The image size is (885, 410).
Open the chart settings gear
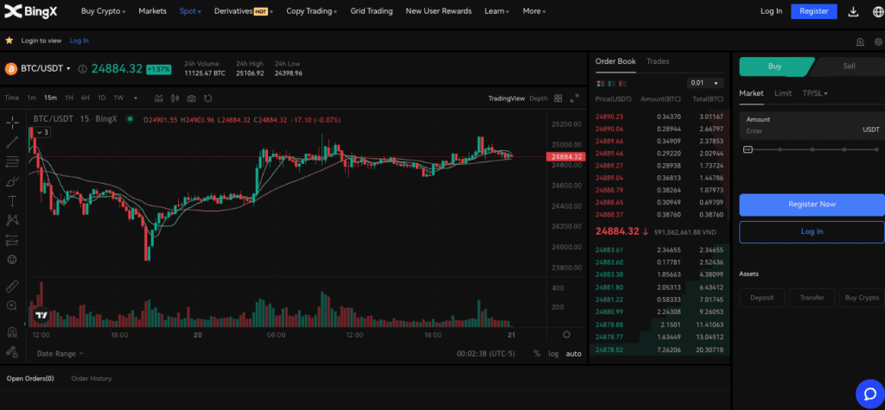coord(567,334)
